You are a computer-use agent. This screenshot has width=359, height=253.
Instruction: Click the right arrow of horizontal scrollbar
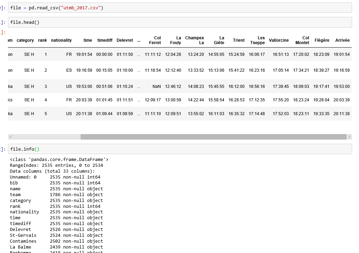pyautogui.click(x=349, y=137)
